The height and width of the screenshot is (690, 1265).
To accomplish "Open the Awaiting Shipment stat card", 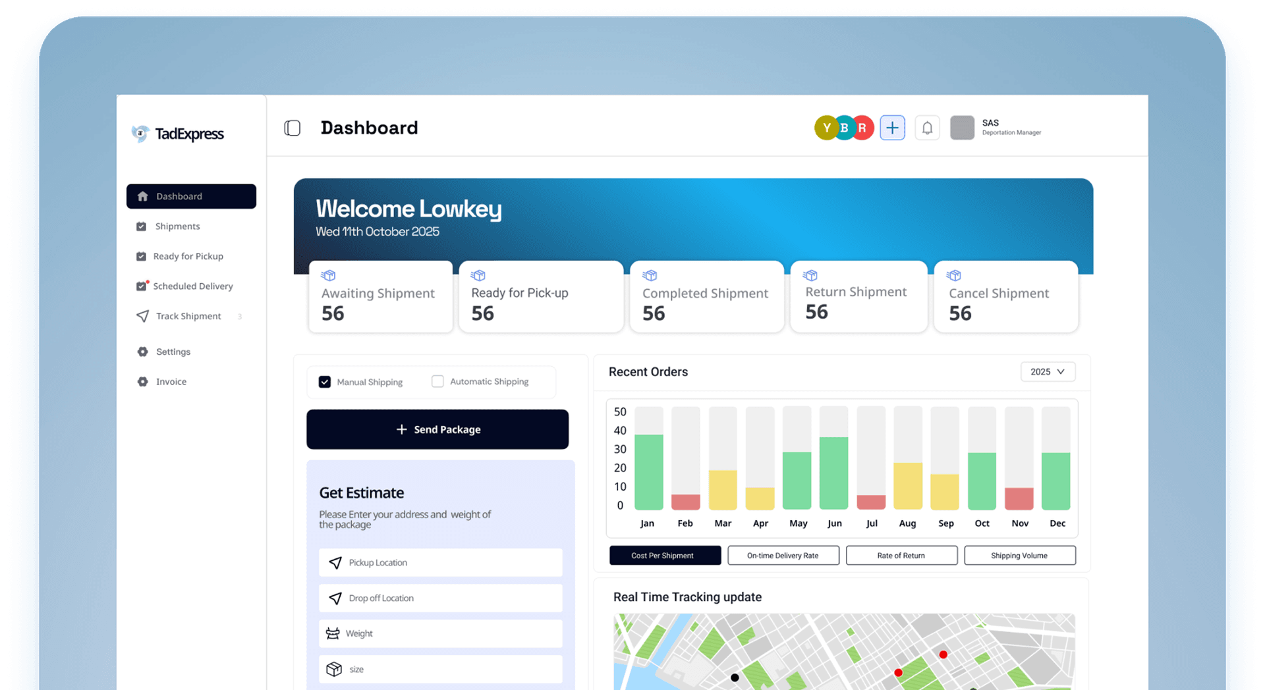I will tap(381, 296).
